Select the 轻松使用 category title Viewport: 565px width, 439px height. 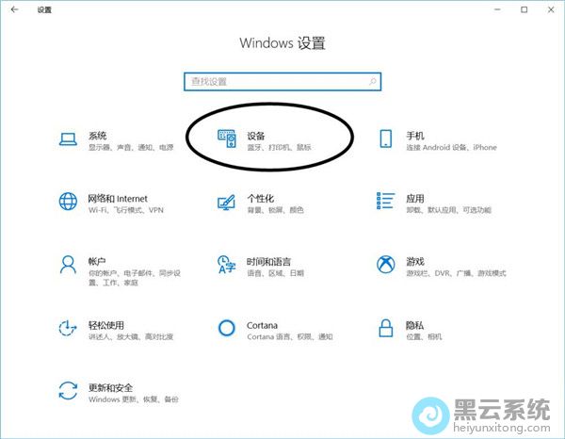click(x=106, y=325)
